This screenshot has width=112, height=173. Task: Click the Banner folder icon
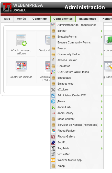[53, 31]
